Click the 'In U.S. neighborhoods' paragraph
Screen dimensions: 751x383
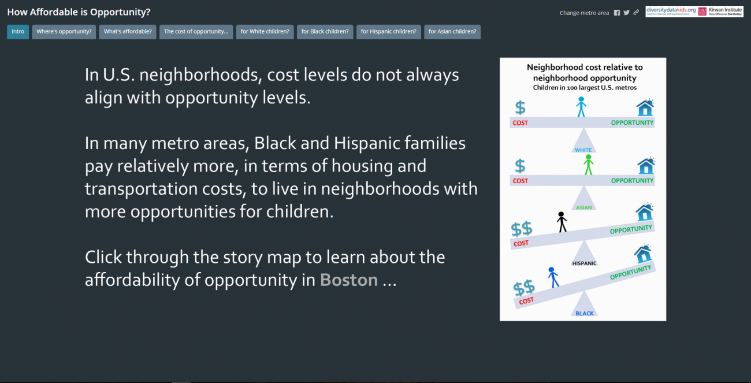click(272, 86)
